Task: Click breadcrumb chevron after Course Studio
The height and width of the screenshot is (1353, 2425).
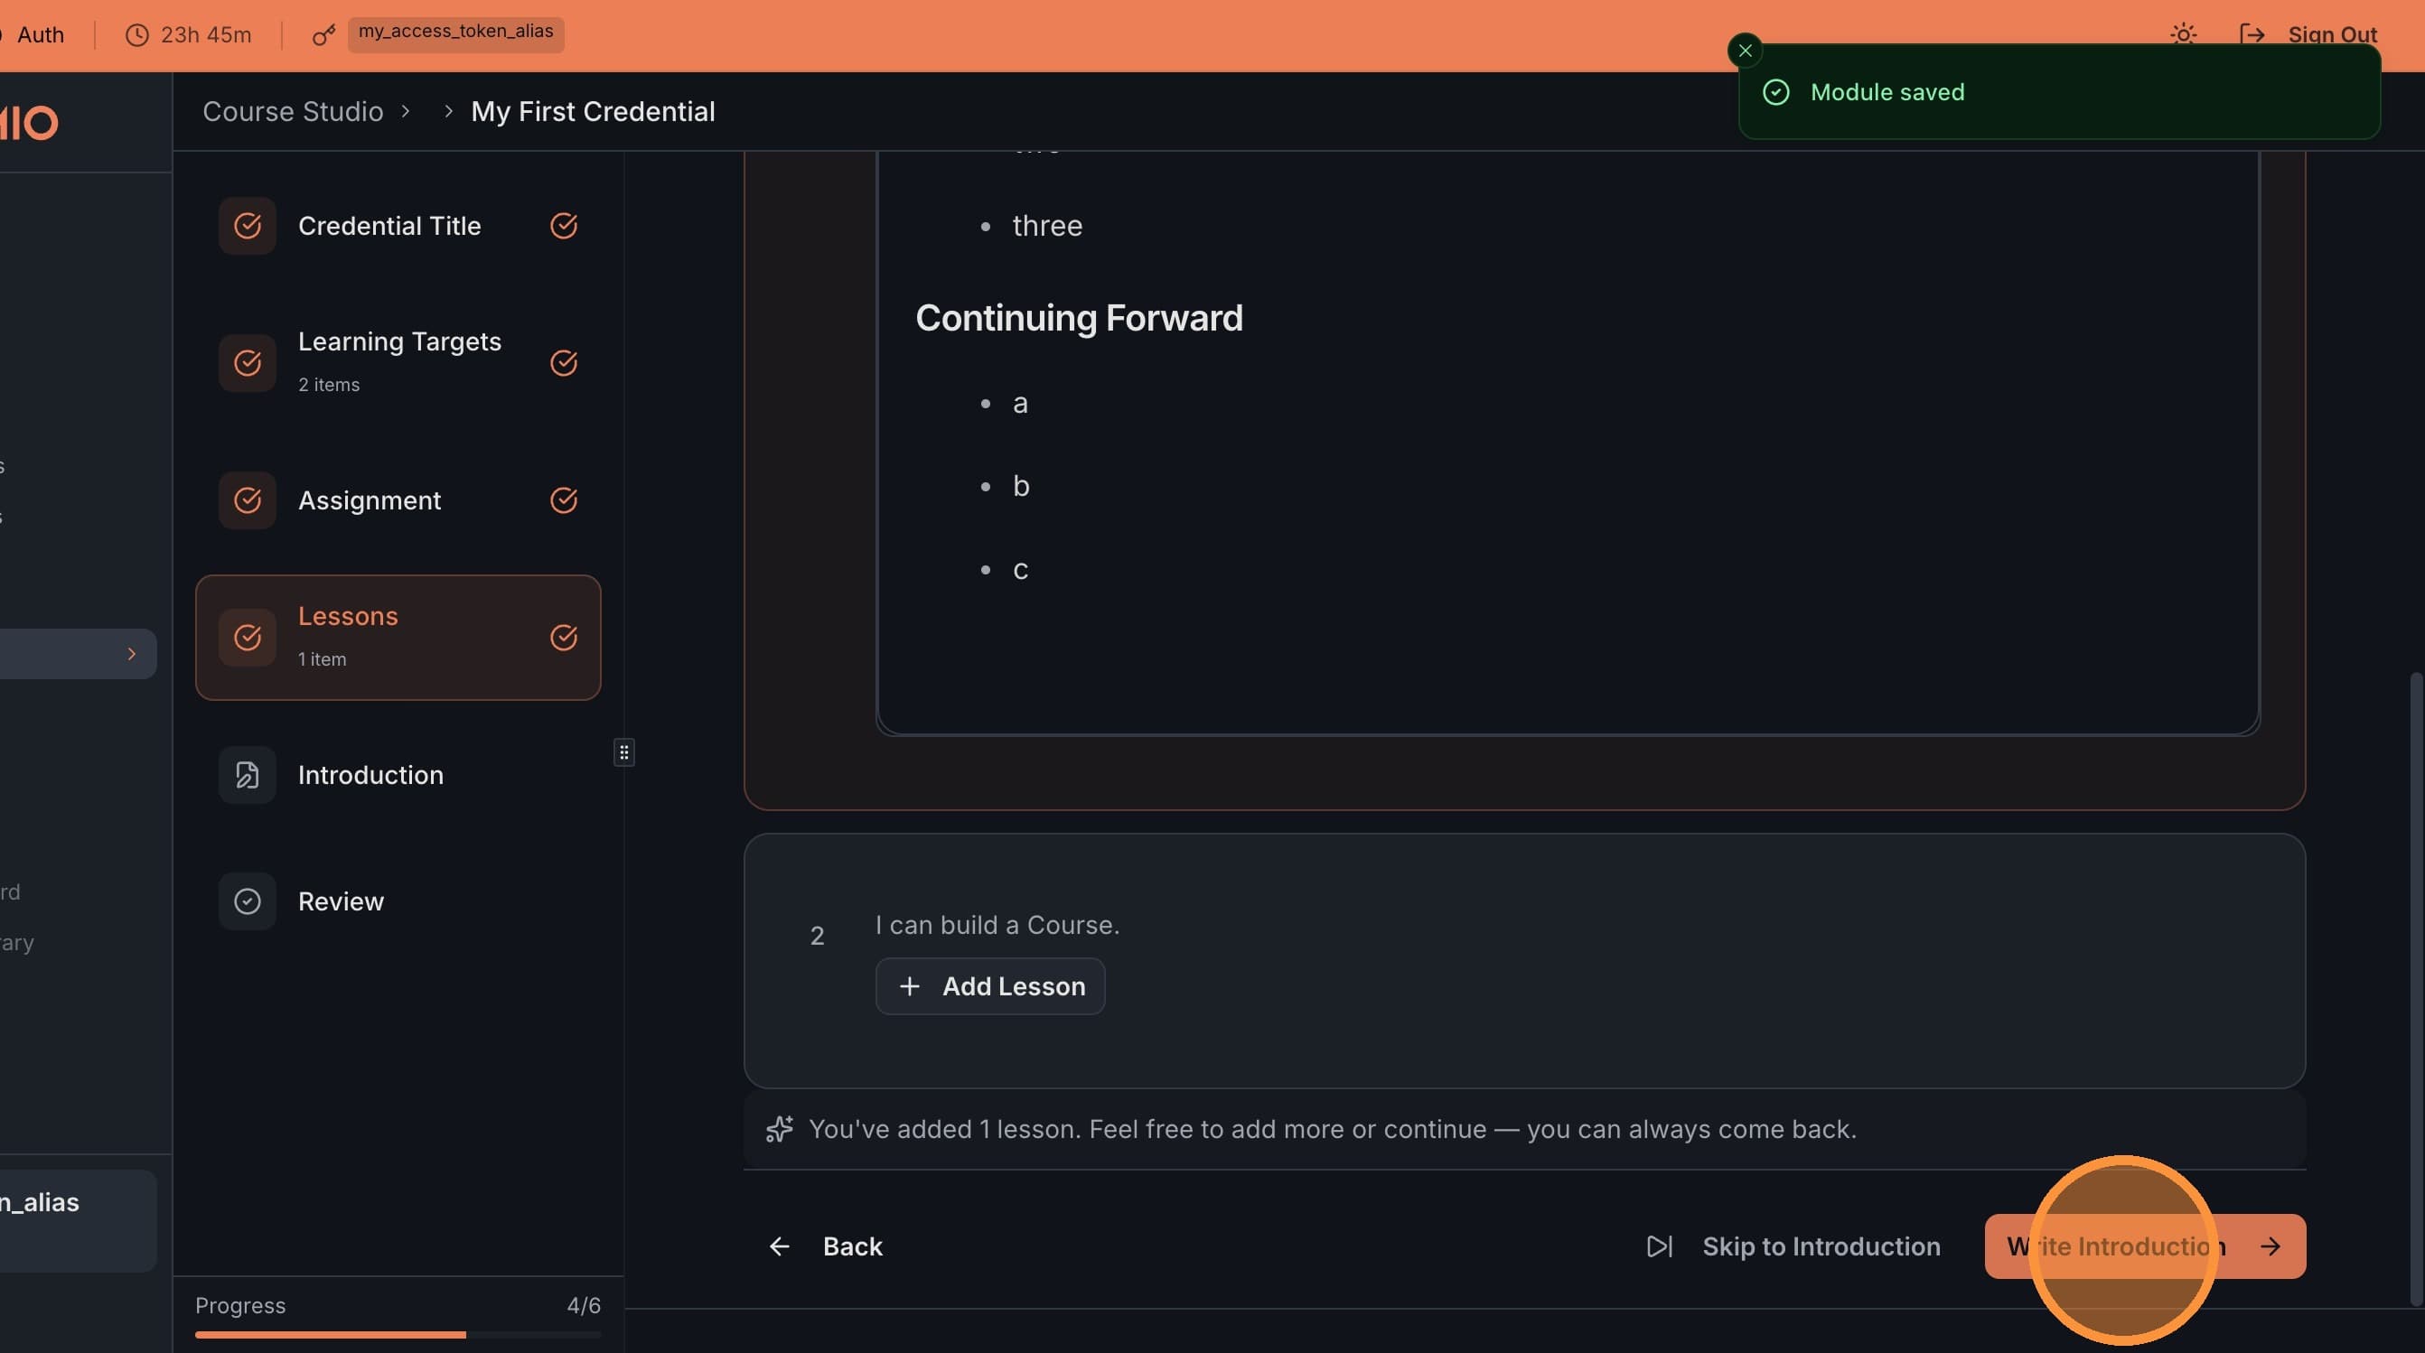Action: click(x=406, y=111)
